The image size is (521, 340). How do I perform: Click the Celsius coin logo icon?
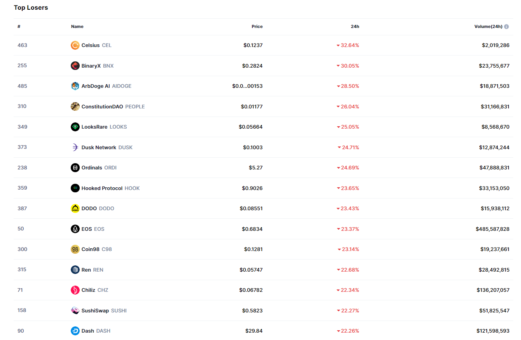75,45
